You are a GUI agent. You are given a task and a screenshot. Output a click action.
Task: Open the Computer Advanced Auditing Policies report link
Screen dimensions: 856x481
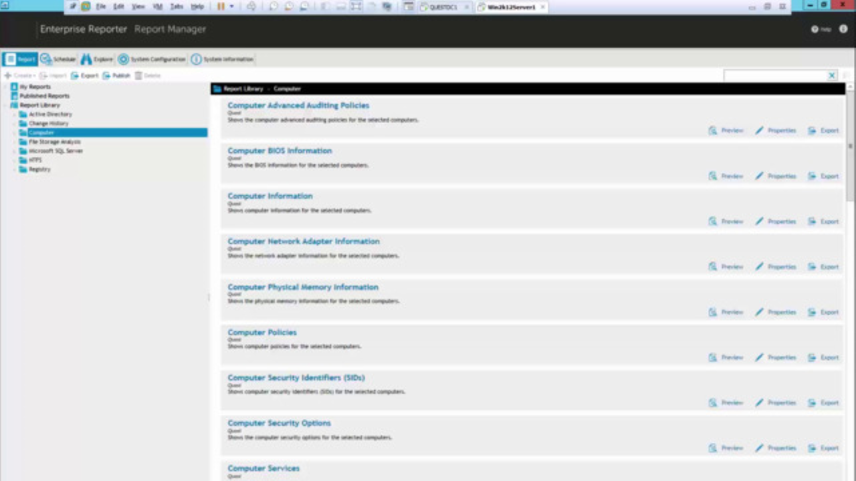298,105
